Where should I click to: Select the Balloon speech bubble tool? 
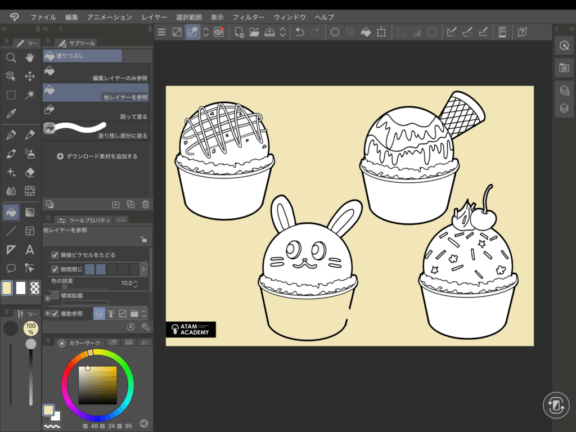(x=11, y=268)
